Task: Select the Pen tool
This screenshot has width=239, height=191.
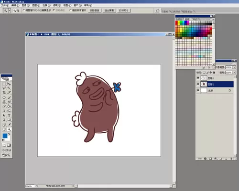Action: click(4, 120)
